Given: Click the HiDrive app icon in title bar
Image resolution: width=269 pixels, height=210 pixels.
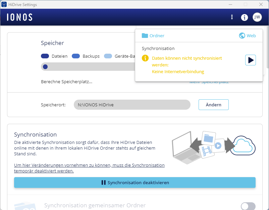Looking at the screenshot, I should click(4, 5).
